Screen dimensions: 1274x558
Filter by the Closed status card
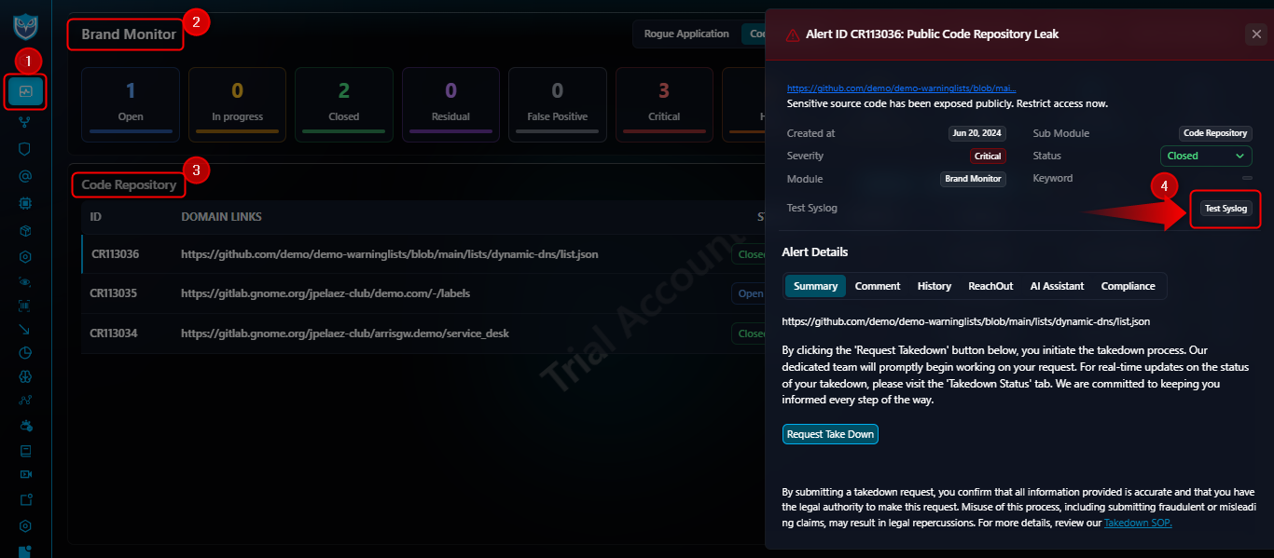point(344,104)
